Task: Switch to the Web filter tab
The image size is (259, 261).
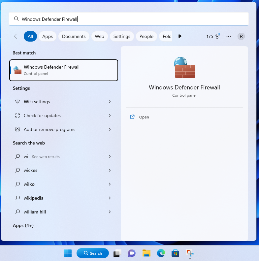Action: tap(99, 36)
